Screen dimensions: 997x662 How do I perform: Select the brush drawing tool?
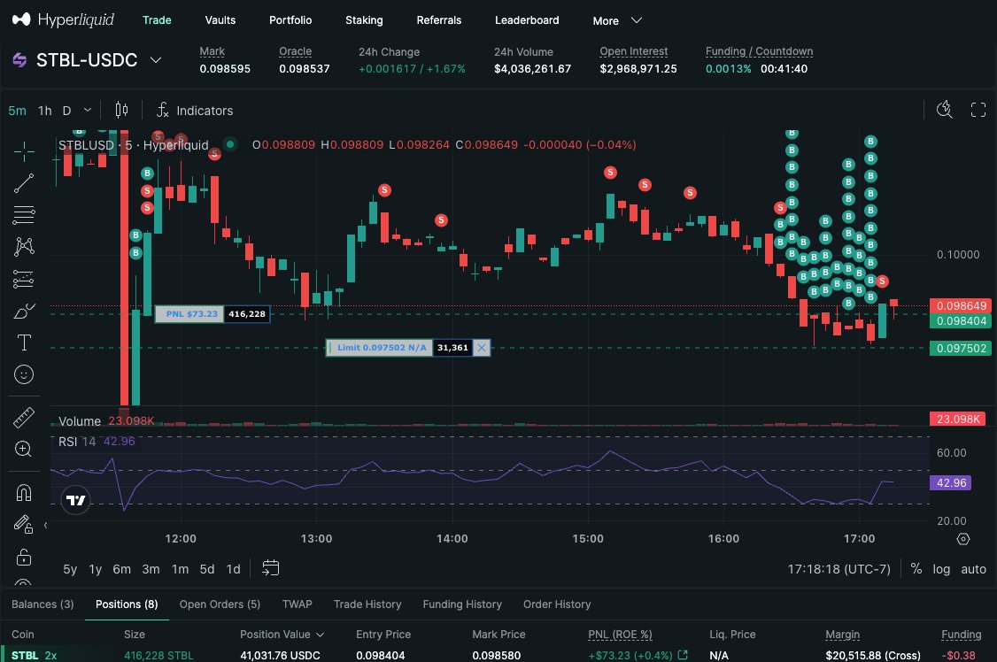(24, 311)
